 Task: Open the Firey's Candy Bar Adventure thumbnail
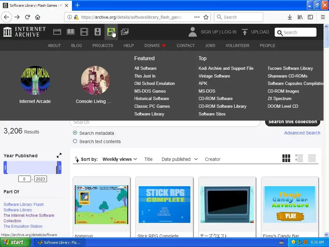pos(290,204)
